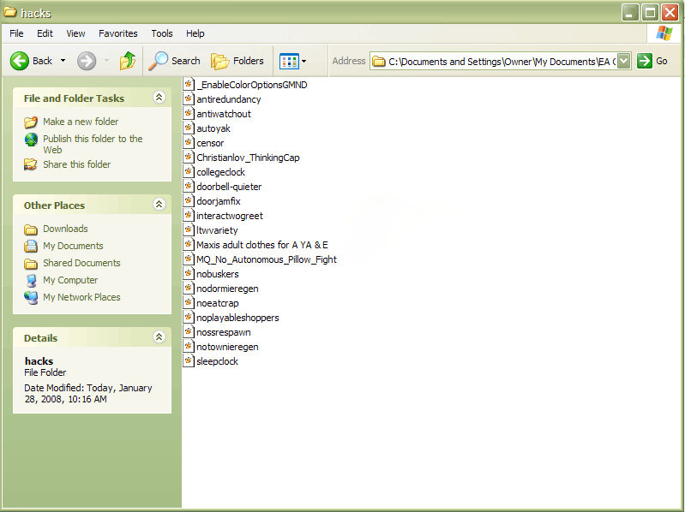The height and width of the screenshot is (512, 685).
Task: Collapse the Other Places panel
Action: [159, 205]
